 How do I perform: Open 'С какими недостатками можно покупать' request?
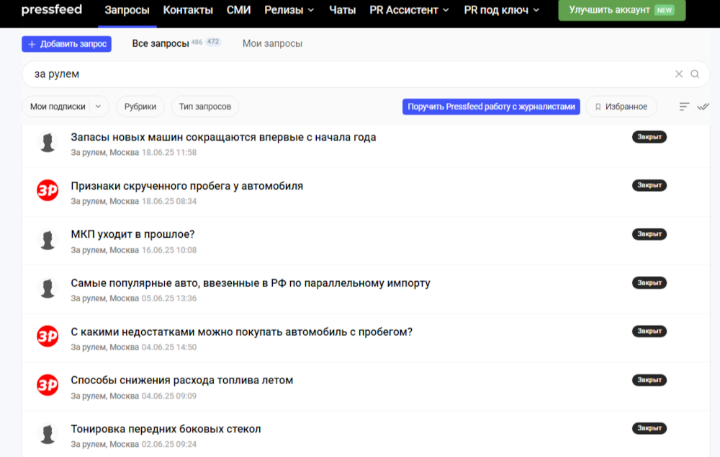click(241, 332)
